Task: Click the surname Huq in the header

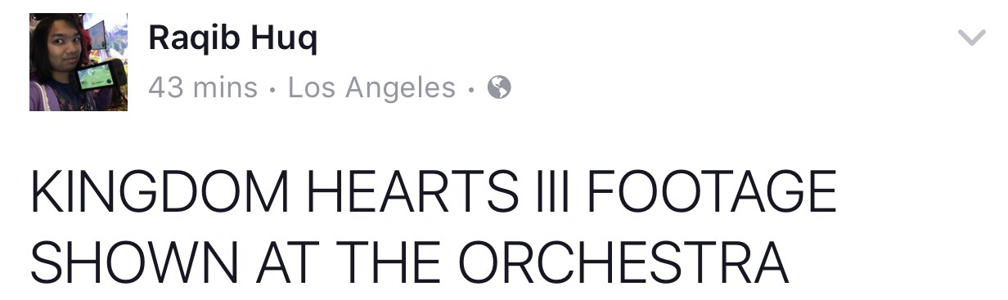Action: point(288,38)
